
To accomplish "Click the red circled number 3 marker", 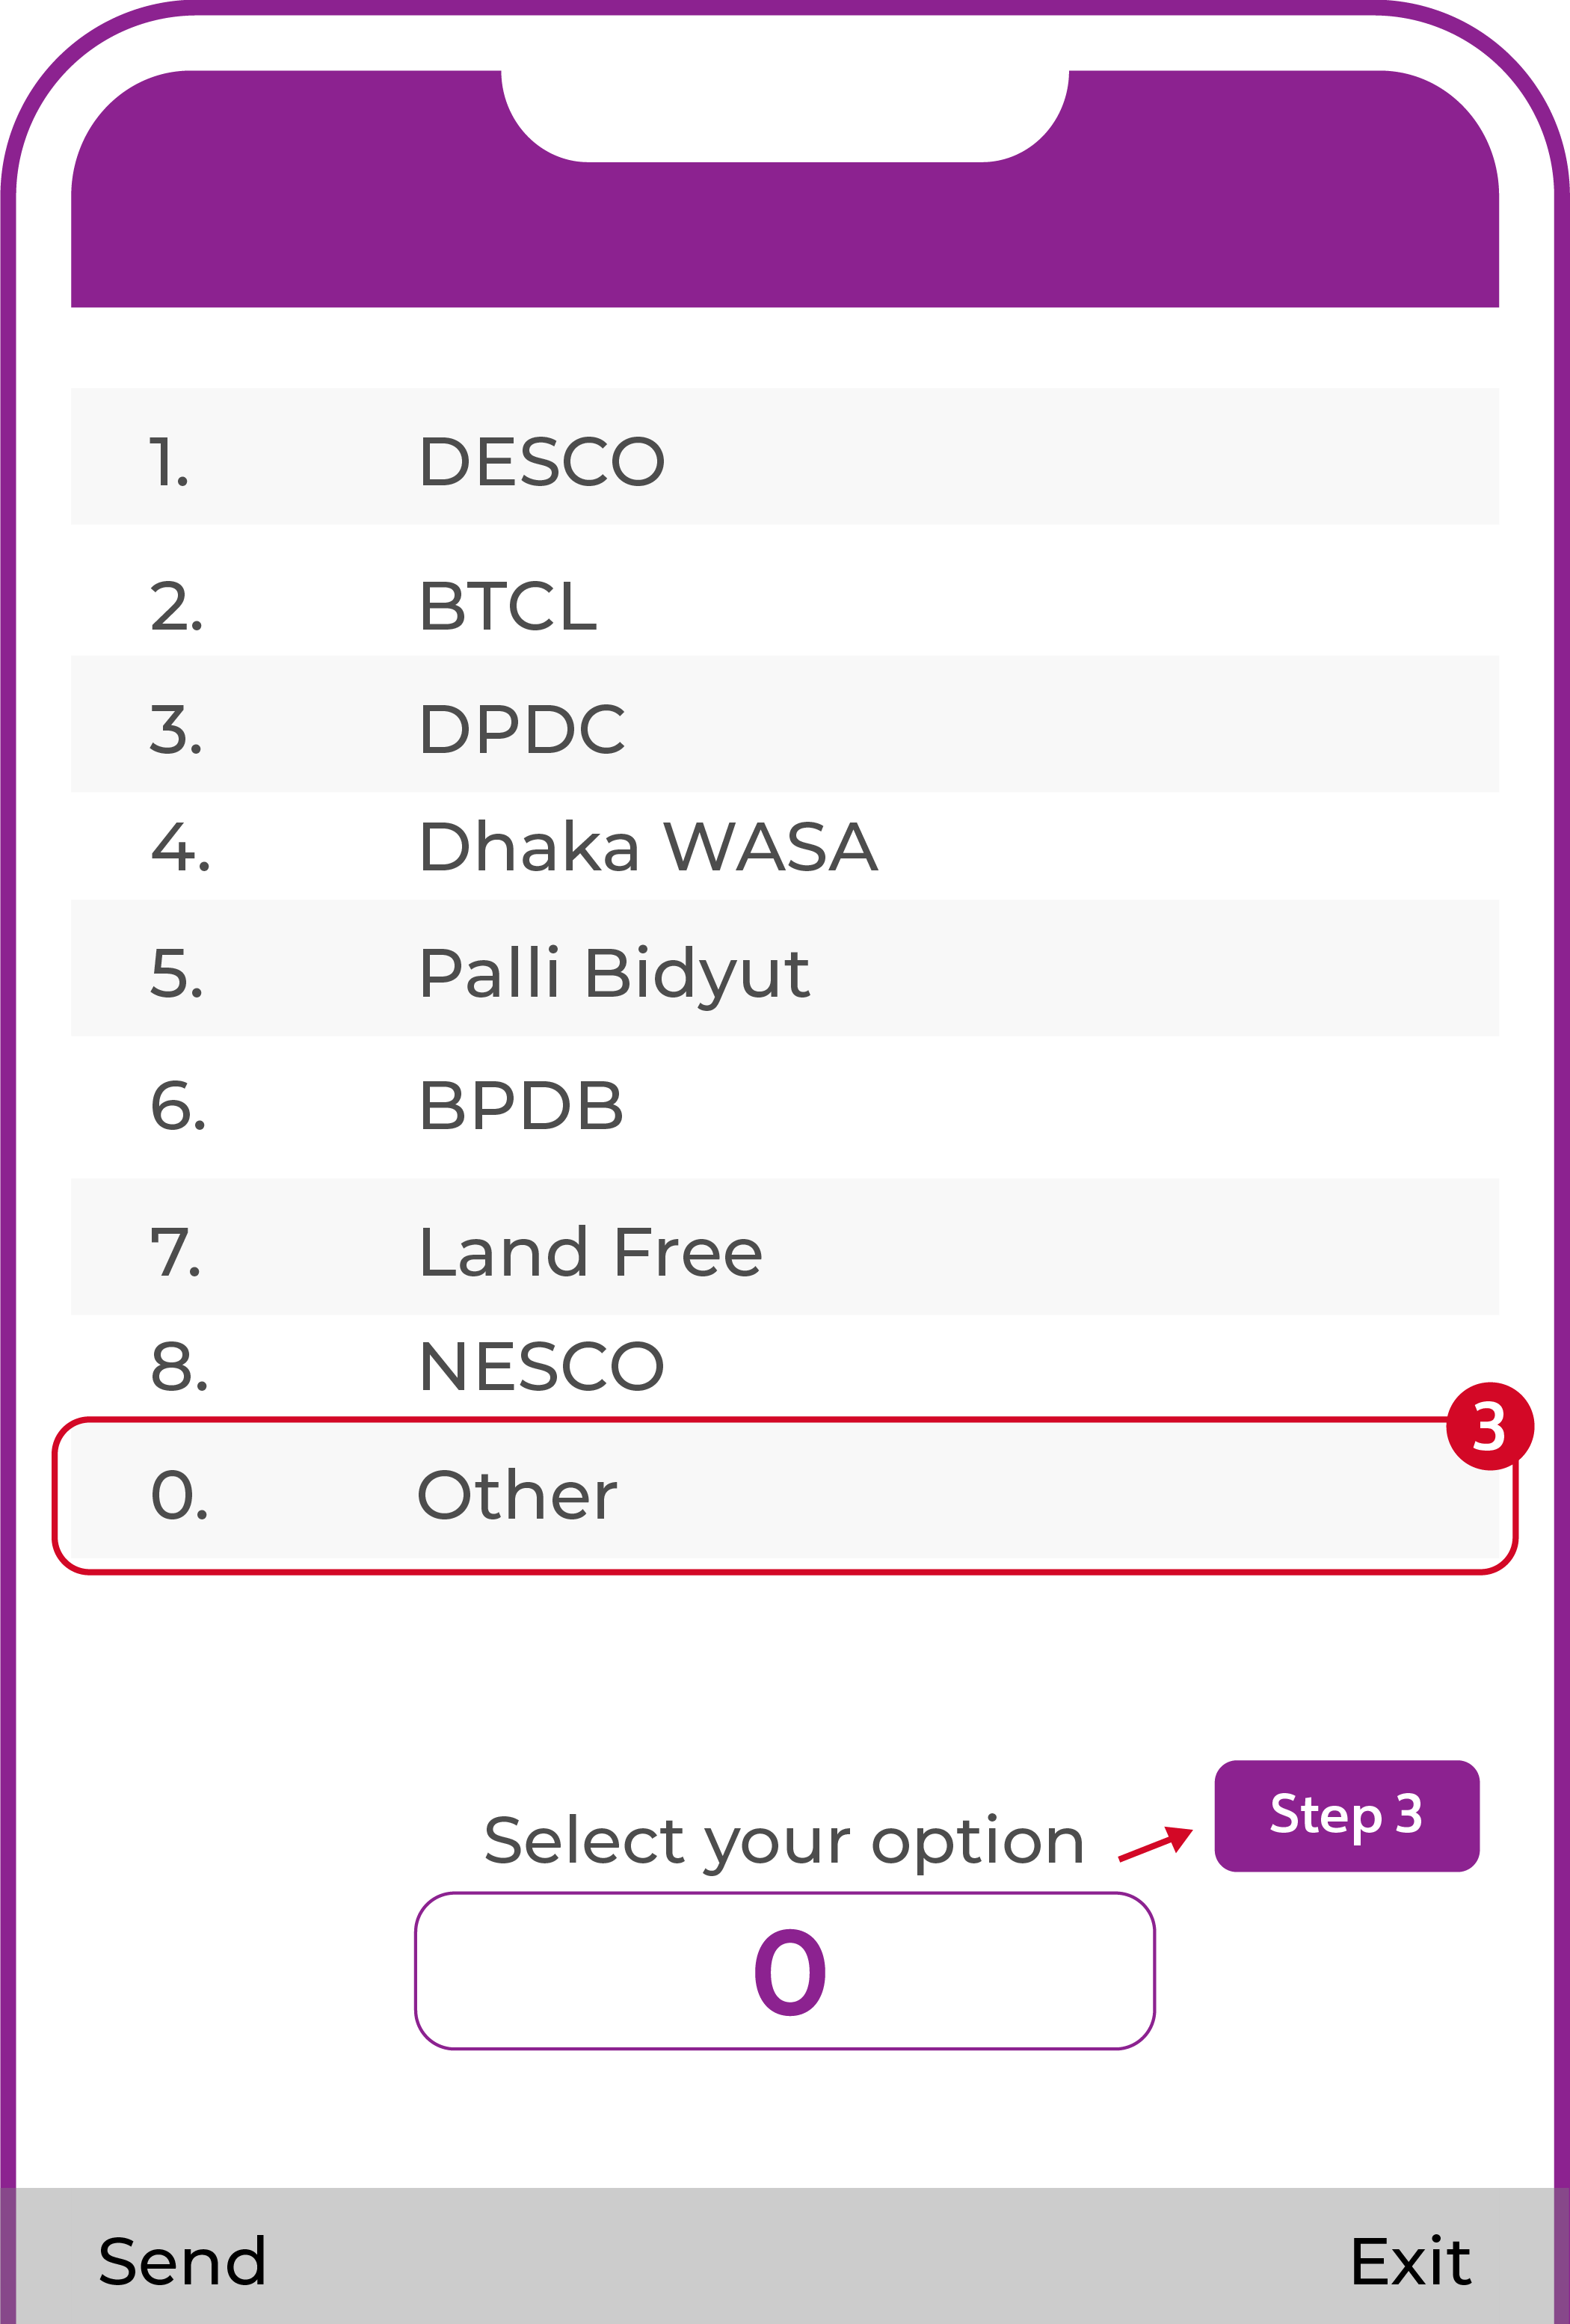I will click(x=1489, y=1427).
